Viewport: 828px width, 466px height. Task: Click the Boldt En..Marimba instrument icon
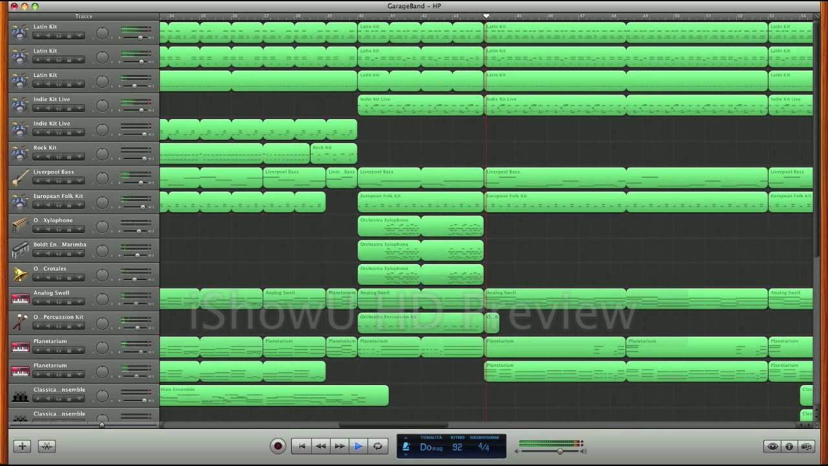[20, 250]
